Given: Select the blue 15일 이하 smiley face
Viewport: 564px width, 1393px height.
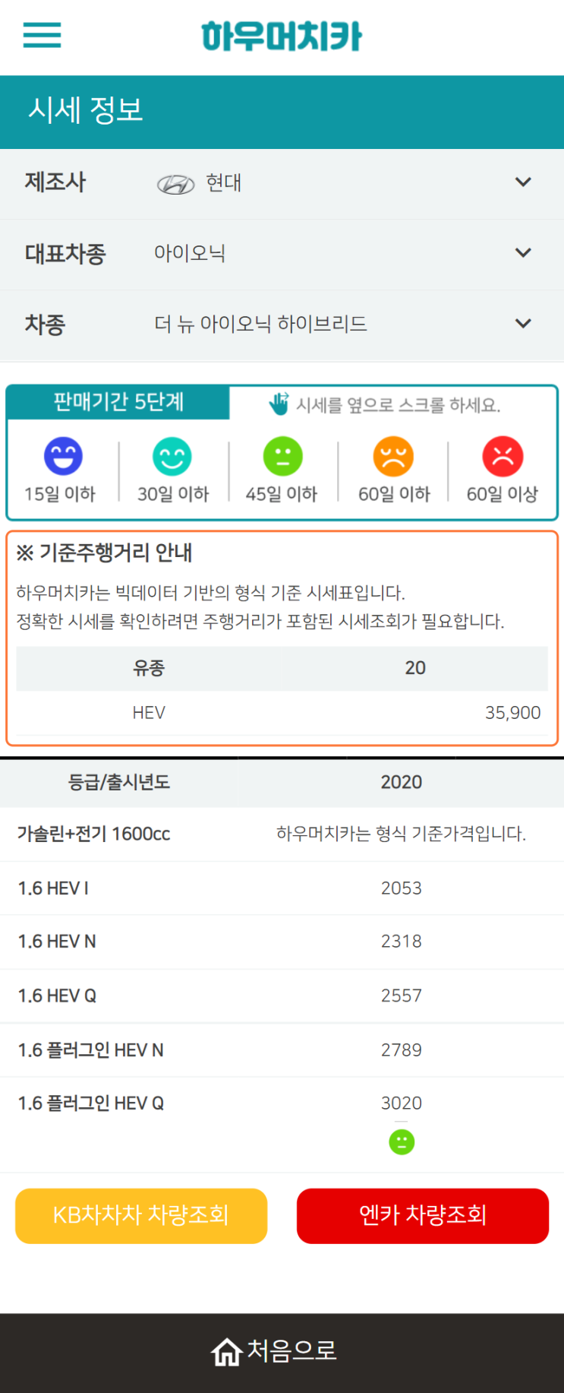Looking at the screenshot, I should point(63,456).
